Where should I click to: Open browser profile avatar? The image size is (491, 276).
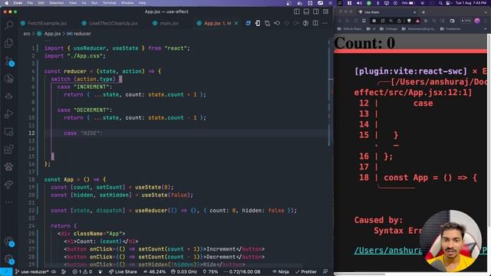pos(477,21)
